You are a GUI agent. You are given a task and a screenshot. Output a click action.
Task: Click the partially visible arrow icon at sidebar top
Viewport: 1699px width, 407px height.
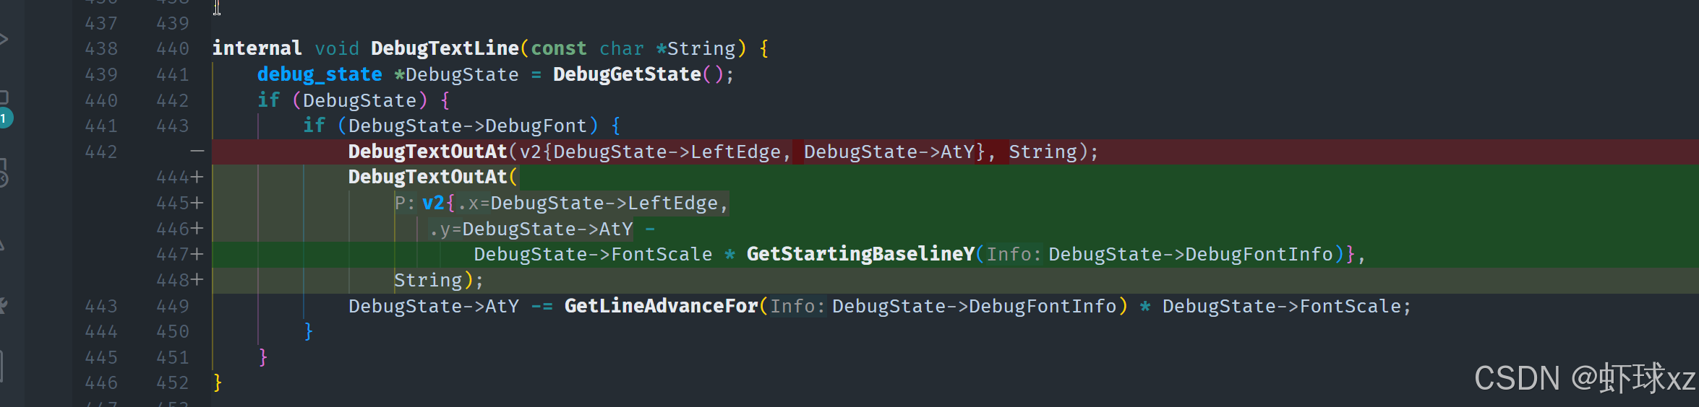pos(4,39)
